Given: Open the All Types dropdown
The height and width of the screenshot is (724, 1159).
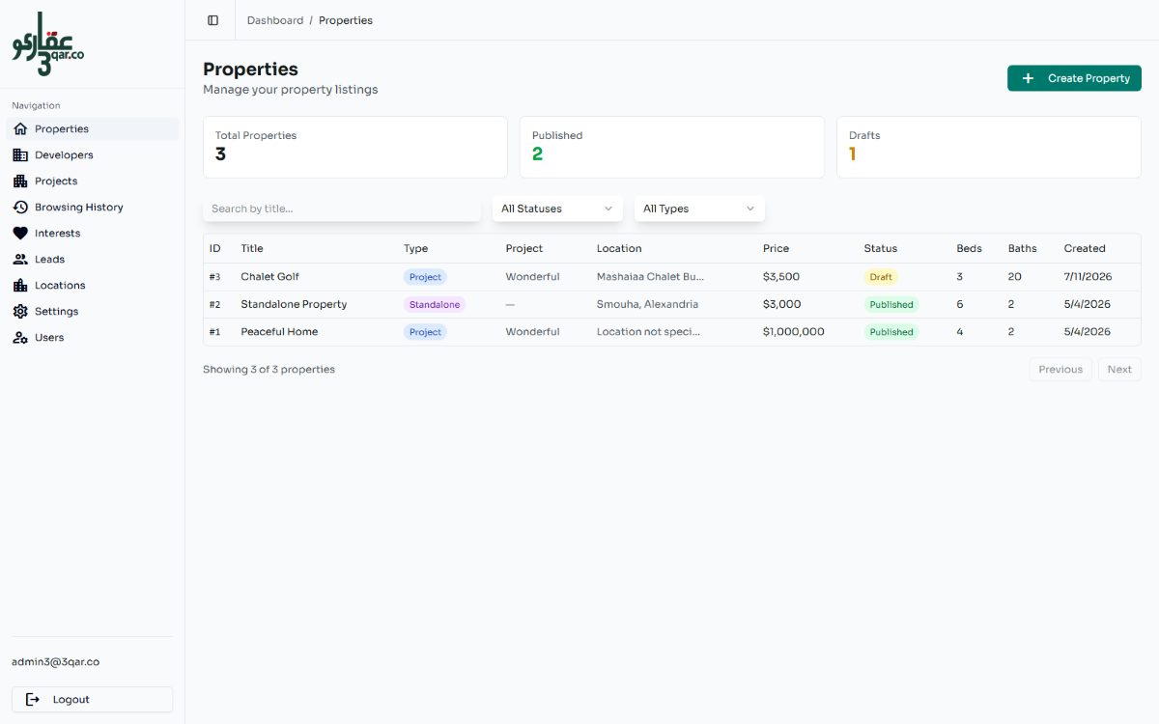Looking at the screenshot, I should [699, 209].
